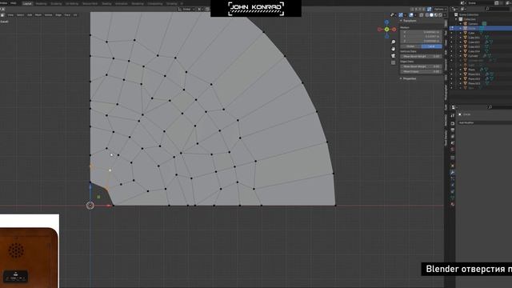This screenshot has height=288, width=512.
Task: Expand the Plane.001 row in outliner
Action: [461, 74]
